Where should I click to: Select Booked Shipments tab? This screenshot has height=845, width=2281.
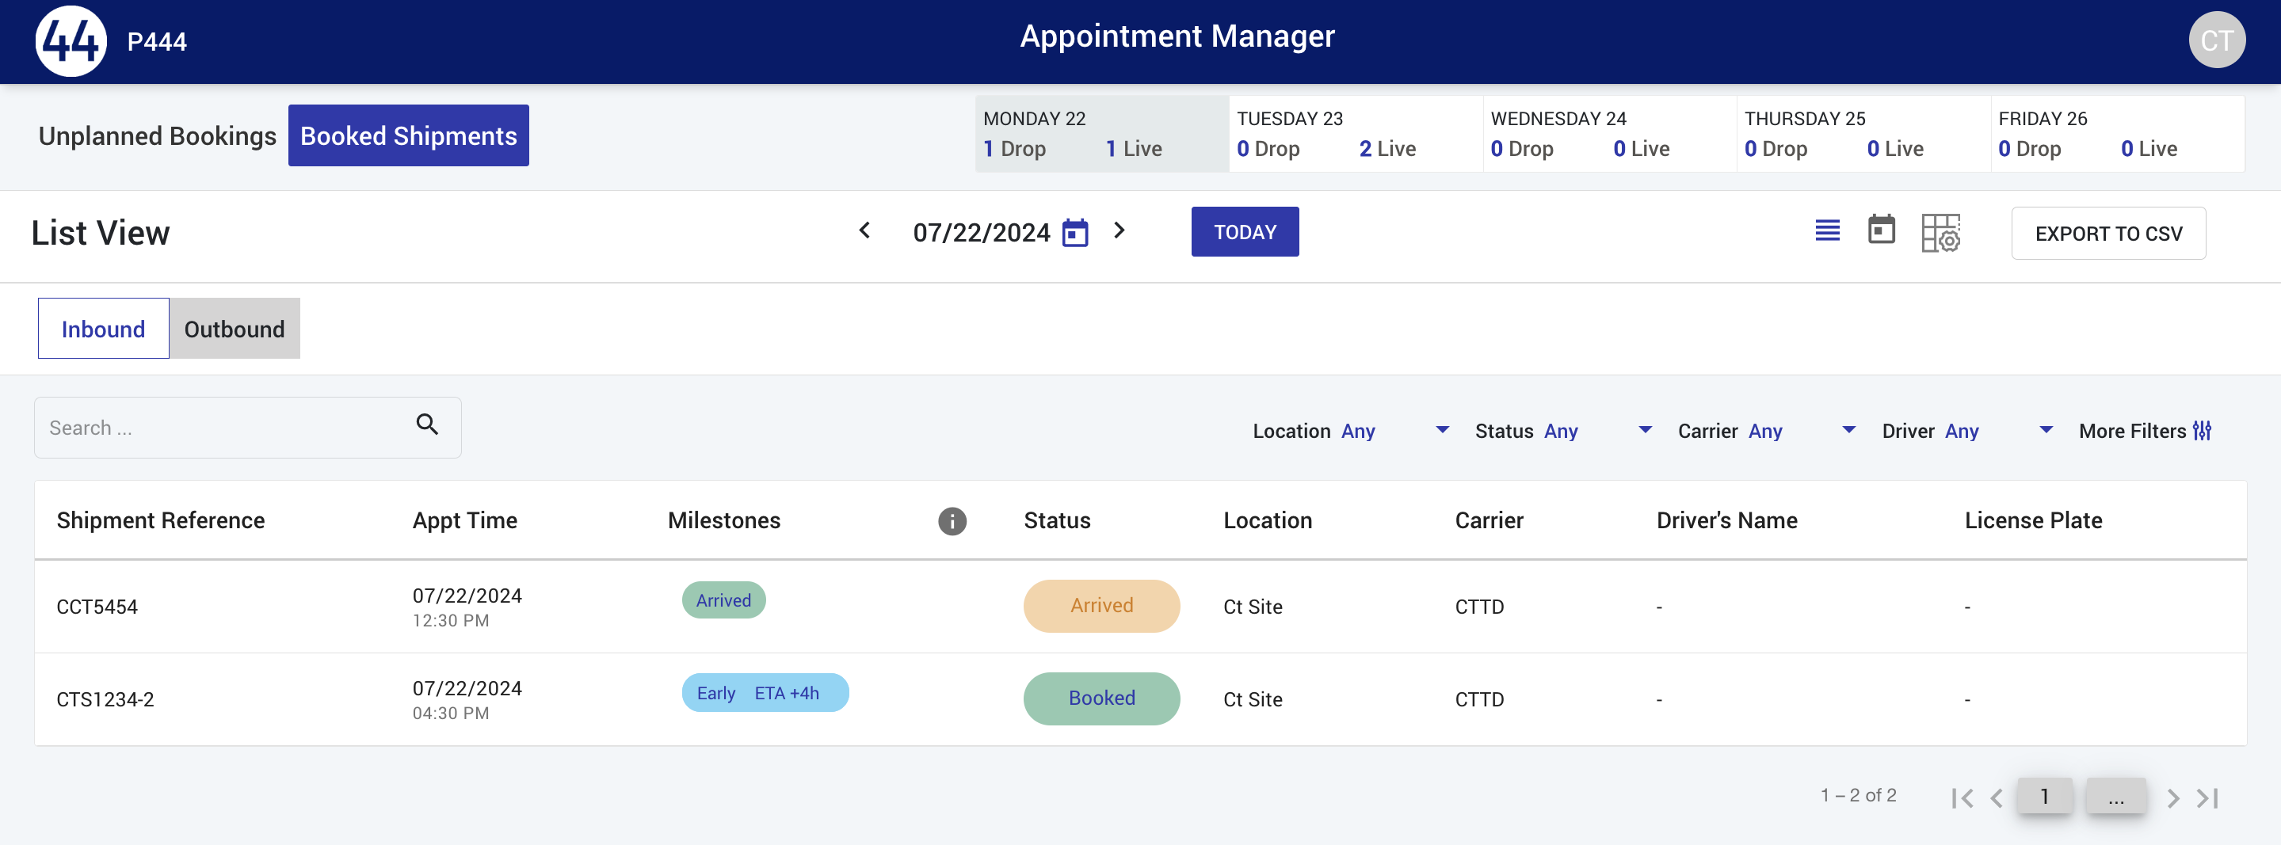408,135
